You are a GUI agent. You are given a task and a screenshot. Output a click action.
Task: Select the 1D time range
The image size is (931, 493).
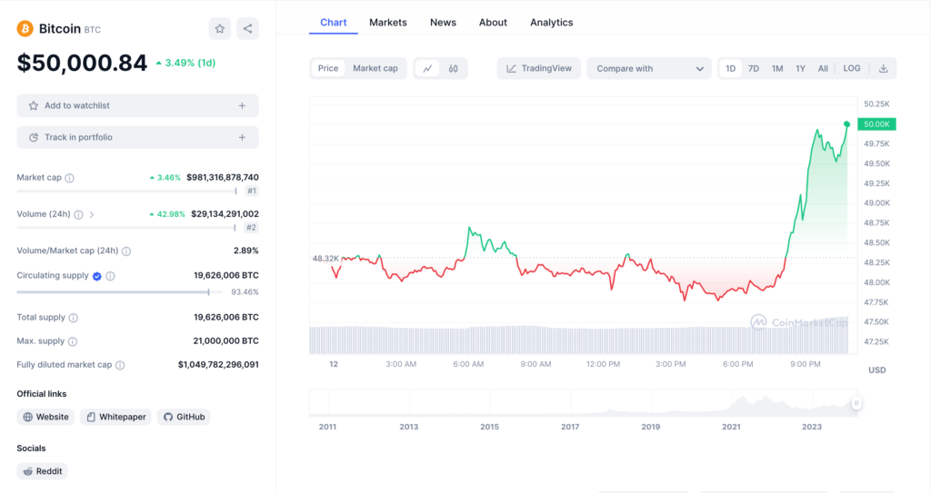(730, 68)
